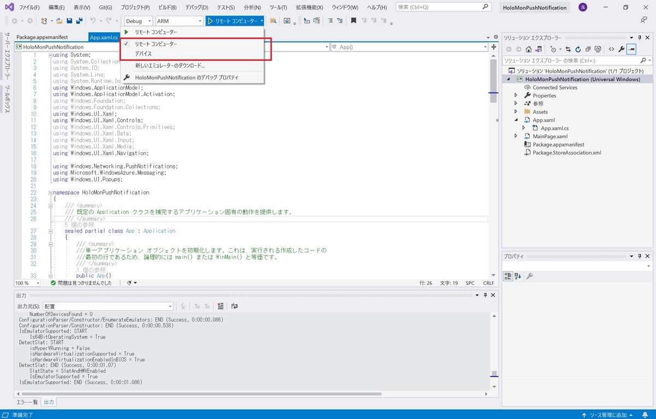Click ツールボックス side tab
Screen dimensions: 656x419
(7, 99)
